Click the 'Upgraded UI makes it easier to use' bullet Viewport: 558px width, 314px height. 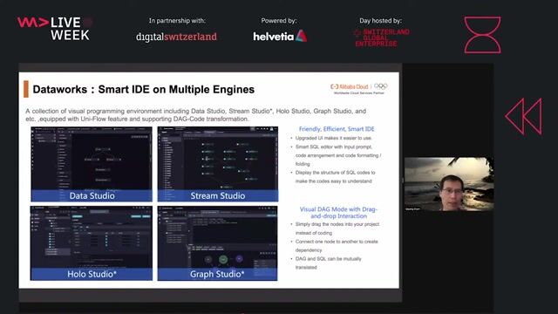[333, 138]
